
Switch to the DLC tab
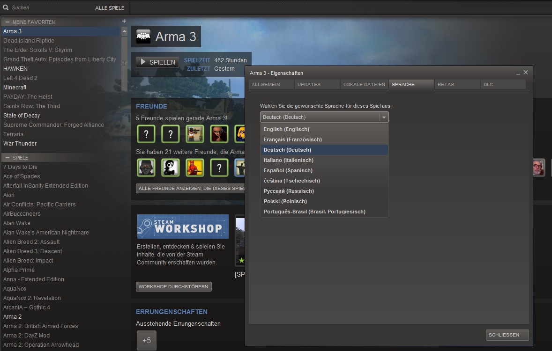[503, 84]
